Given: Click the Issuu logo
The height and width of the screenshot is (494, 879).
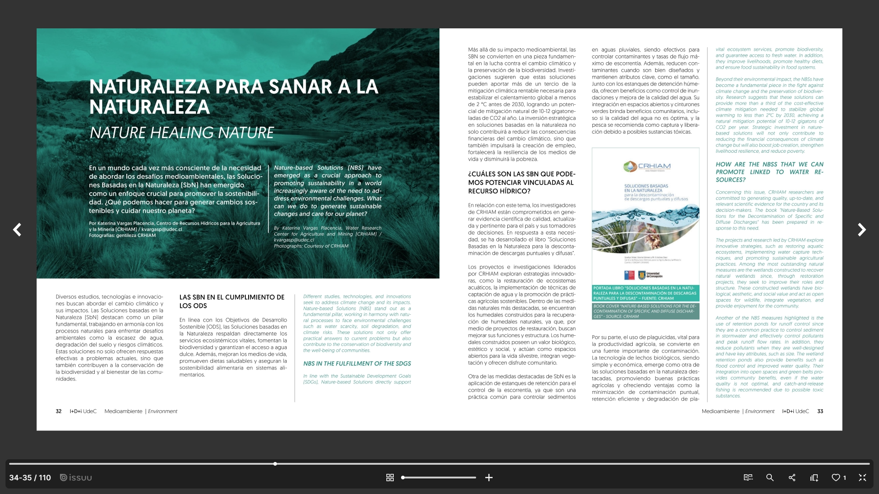Looking at the screenshot, I should coord(76,478).
